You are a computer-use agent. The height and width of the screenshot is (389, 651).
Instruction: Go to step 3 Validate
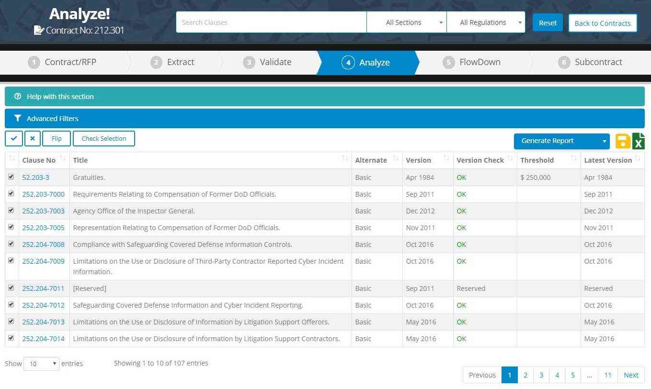point(267,62)
